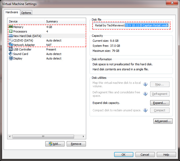Screen dimensions: 180x161
Task: Open the Hardware tab
Action: point(12,12)
